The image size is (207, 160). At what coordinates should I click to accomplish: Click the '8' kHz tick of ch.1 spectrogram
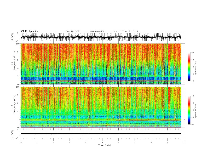coord(18,52)
